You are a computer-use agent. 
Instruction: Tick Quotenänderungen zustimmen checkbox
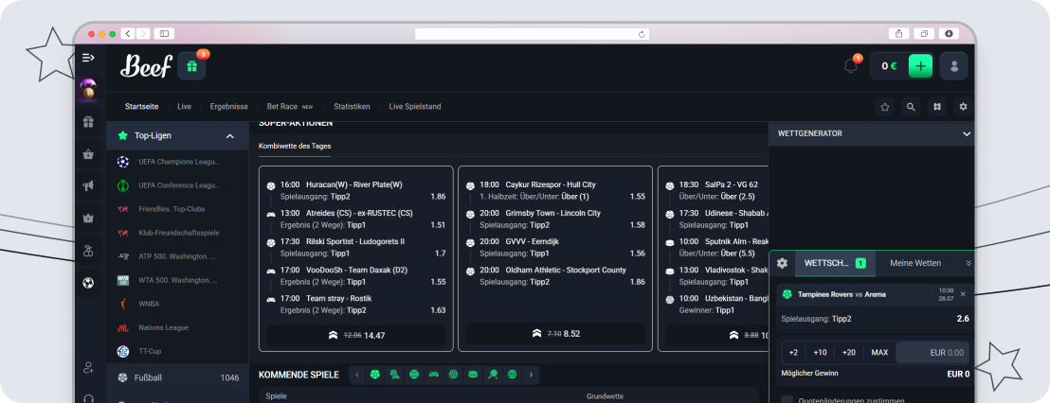coord(787,401)
